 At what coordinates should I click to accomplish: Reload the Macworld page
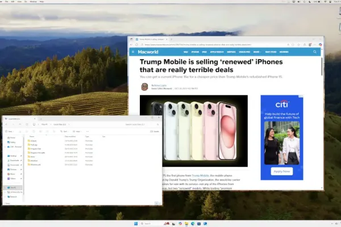[136, 45]
